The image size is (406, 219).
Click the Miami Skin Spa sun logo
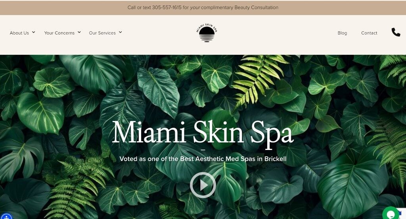click(x=207, y=33)
